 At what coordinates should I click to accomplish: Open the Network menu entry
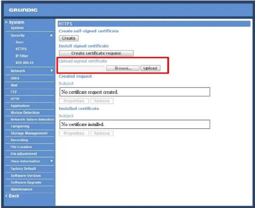[x=18, y=71]
